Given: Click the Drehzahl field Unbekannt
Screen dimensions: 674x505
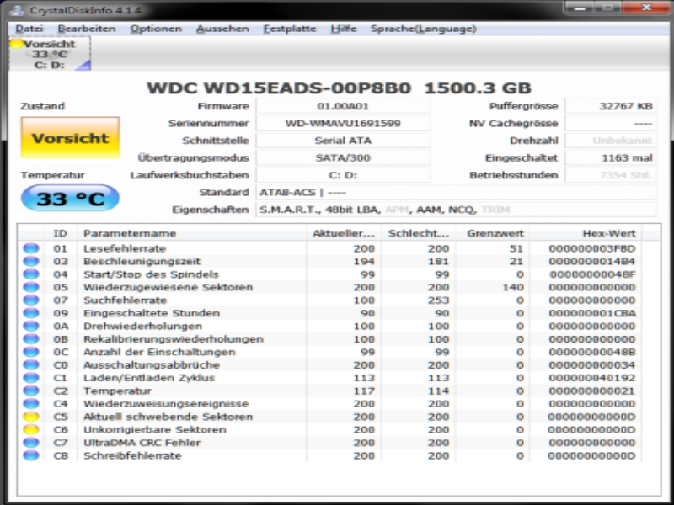Looking at the screenshot, I should [x=611, y=141].
